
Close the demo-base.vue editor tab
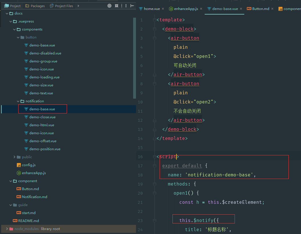coord(241,9)
